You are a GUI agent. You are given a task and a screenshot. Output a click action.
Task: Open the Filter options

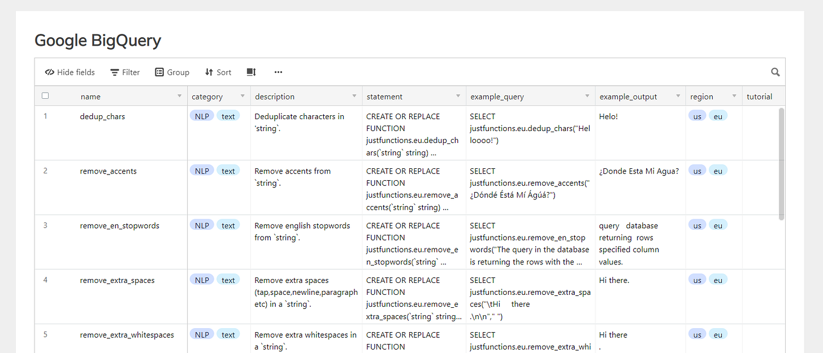coord(125,72)
